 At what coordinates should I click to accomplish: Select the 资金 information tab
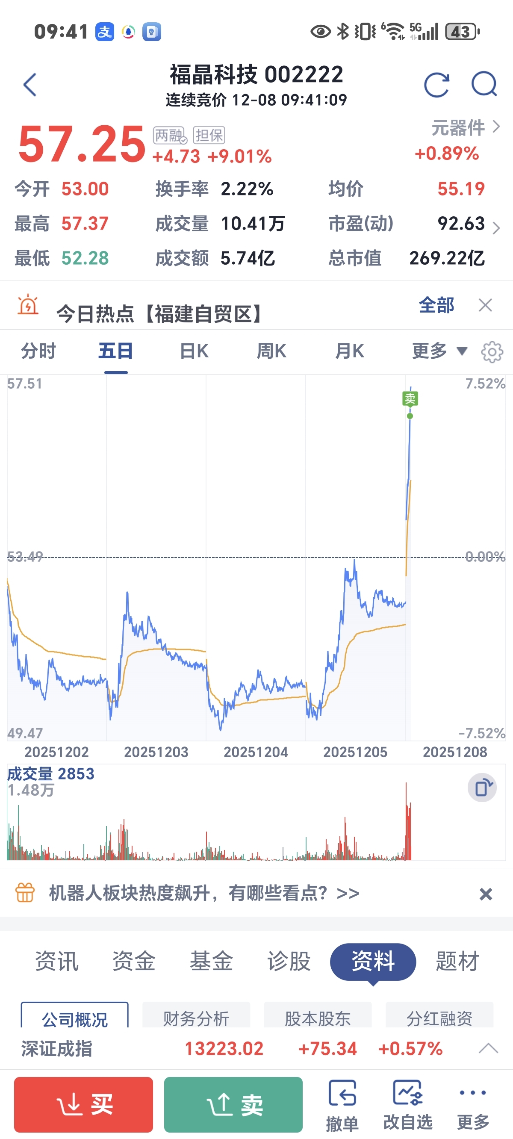[134, 961]
